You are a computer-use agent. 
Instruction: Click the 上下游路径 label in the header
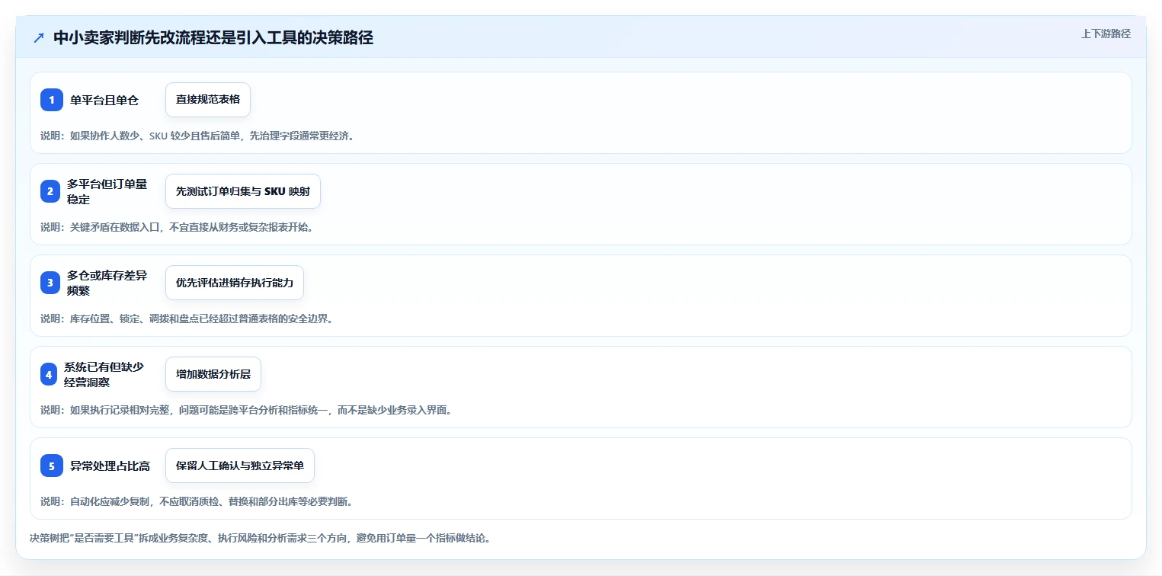click(x=1106, y=34)
